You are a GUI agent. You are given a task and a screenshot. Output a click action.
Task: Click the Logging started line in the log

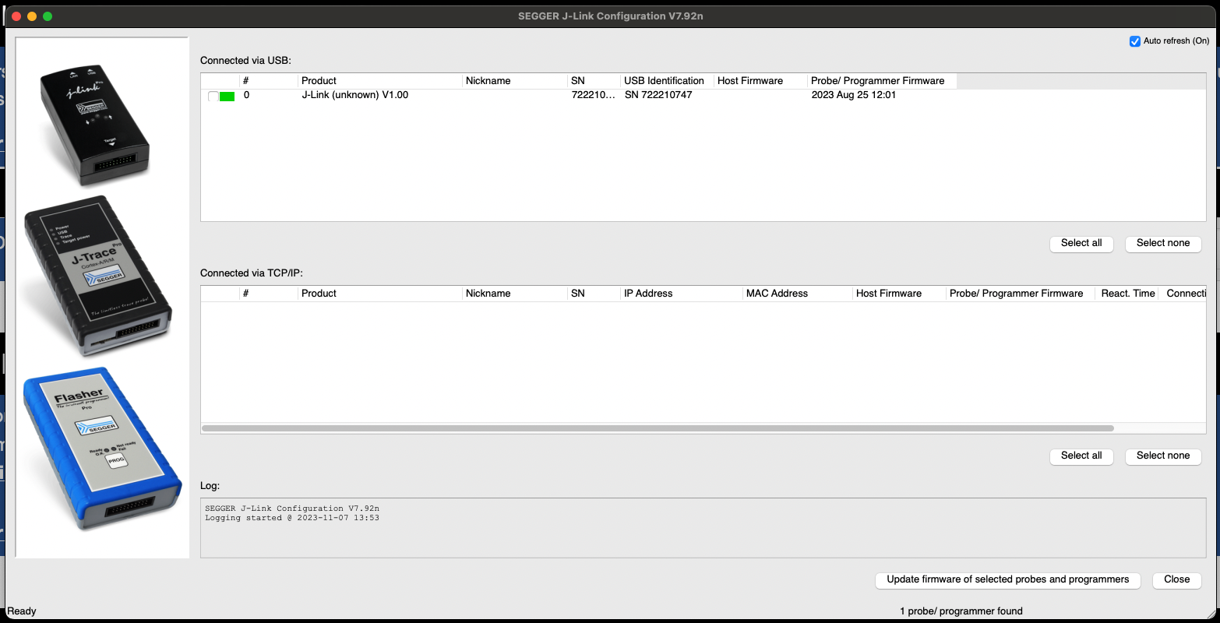point(292,518)
